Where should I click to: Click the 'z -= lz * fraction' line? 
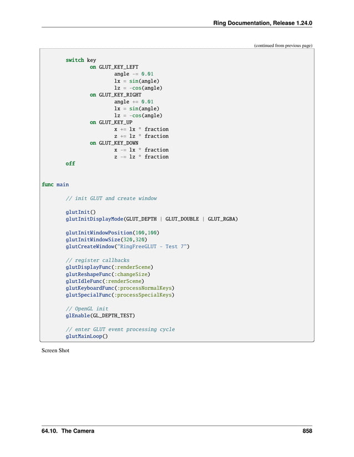point(141,157)
